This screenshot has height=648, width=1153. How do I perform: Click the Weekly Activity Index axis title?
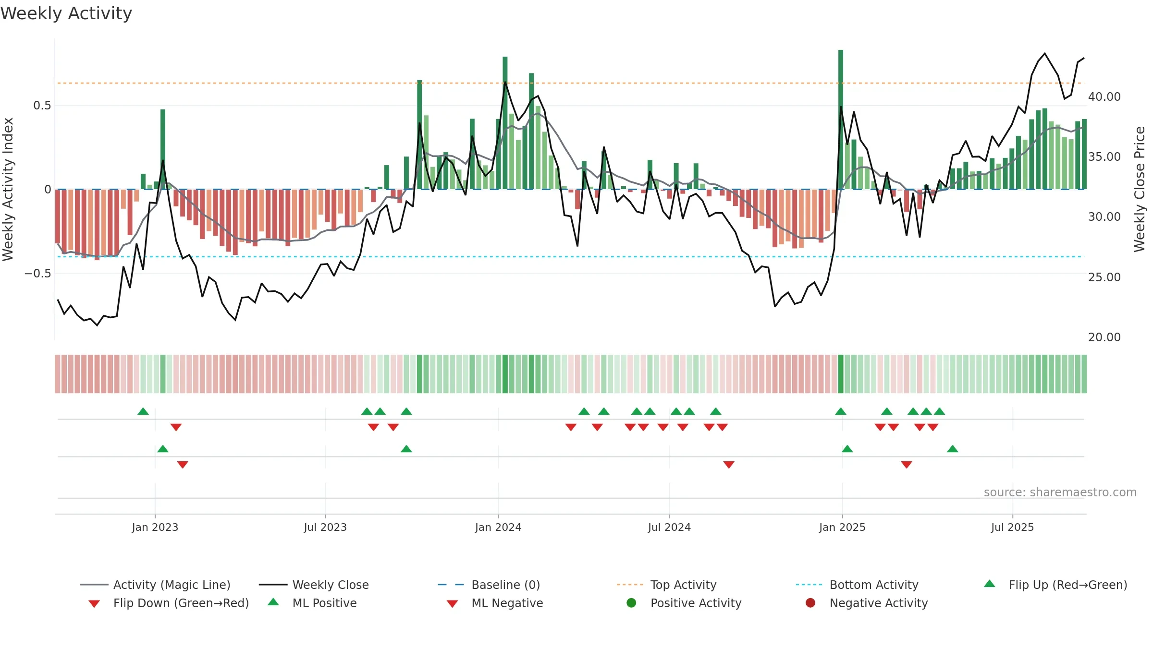click(8, 189)
